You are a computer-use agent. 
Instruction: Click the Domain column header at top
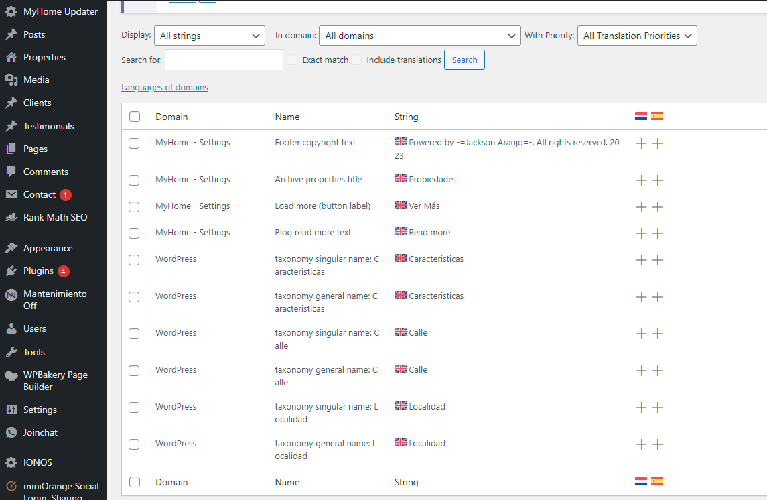point(171,117)
